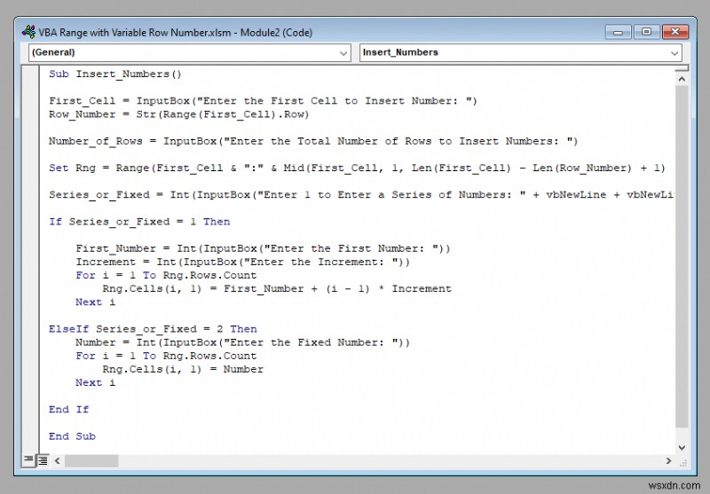The height and width of the screenshot is (494, 710).
Task: Click the First_Cell = InputBox line
Action: 263,101
